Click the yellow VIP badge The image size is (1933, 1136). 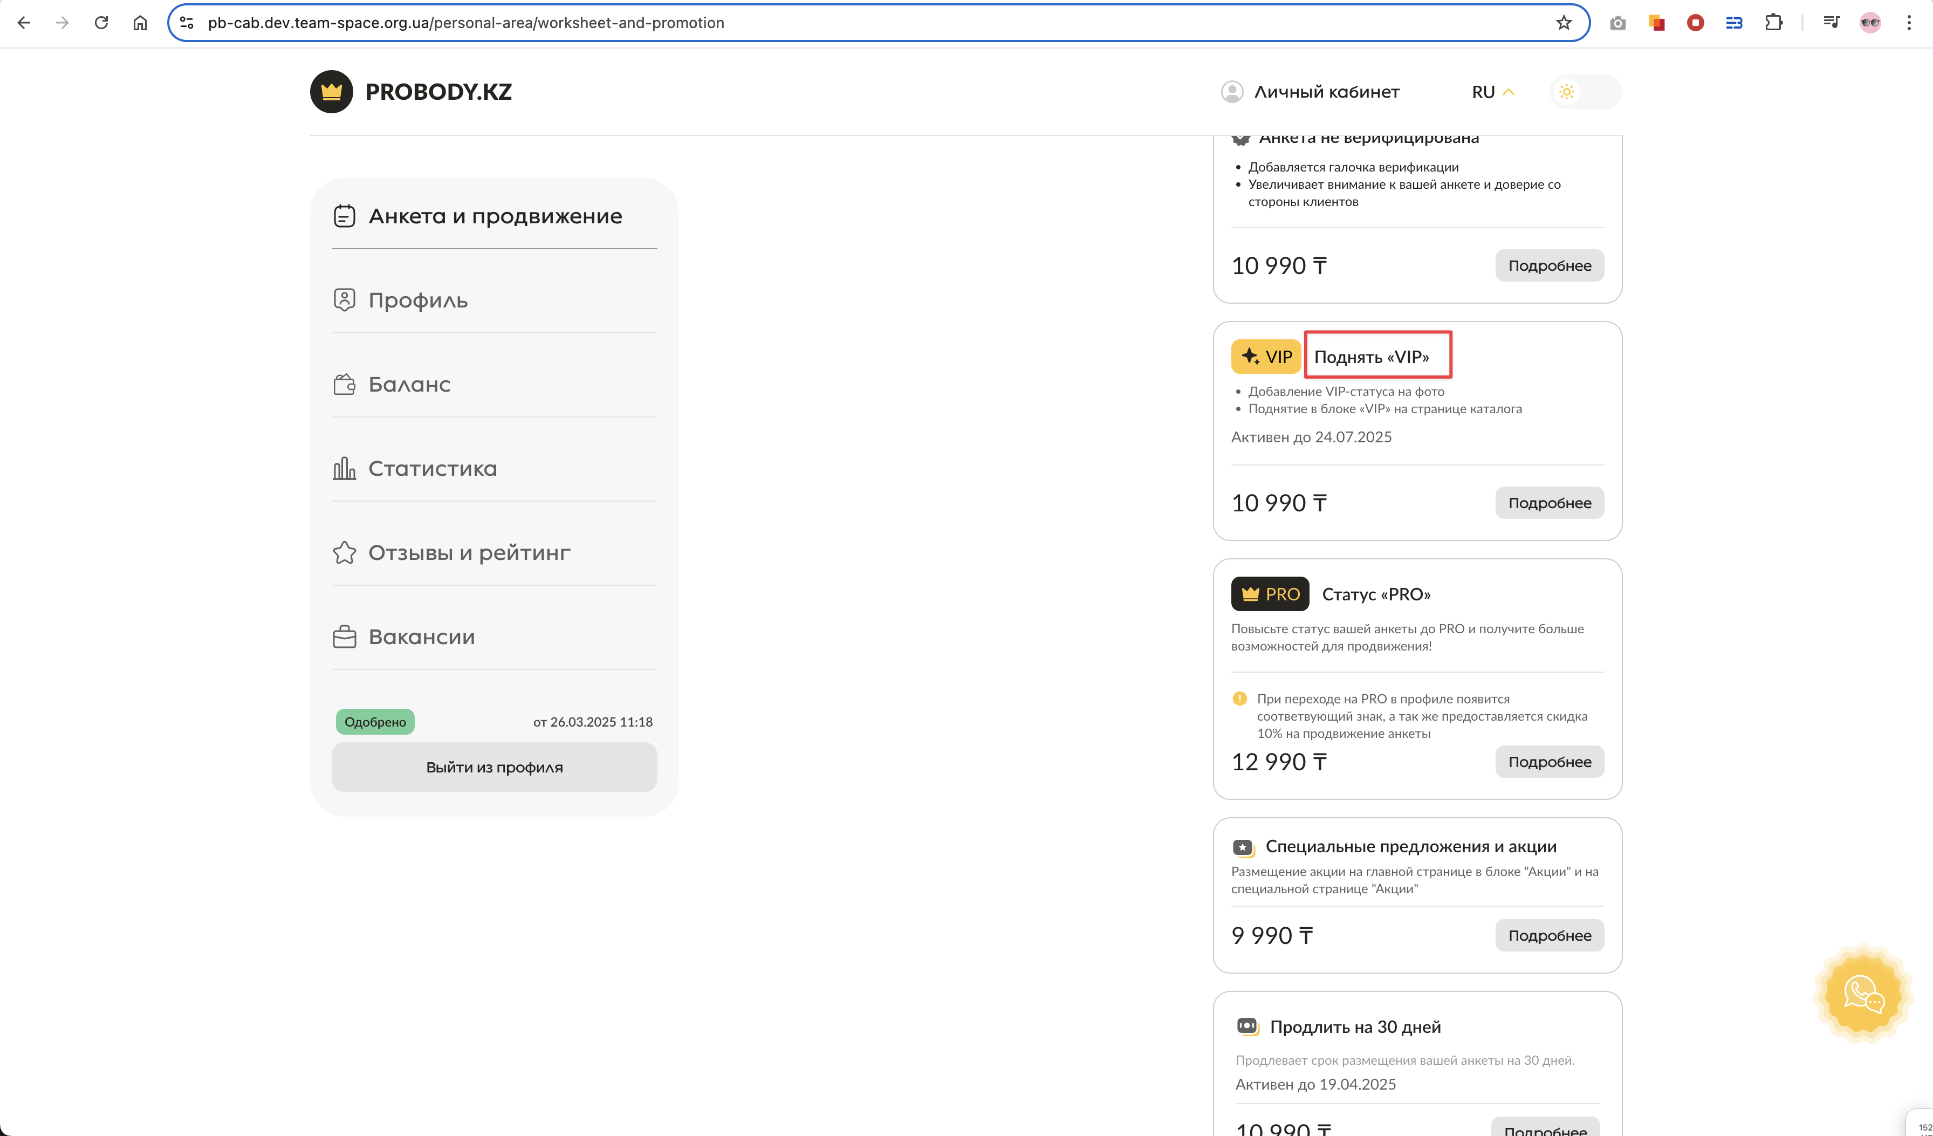1266,357
